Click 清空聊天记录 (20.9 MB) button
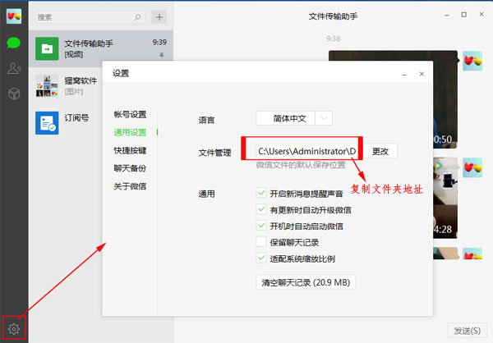 tap(306, 282)
